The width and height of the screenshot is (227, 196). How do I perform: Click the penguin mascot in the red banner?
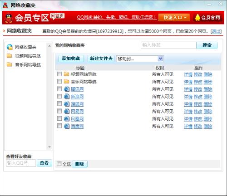(9, 18)
